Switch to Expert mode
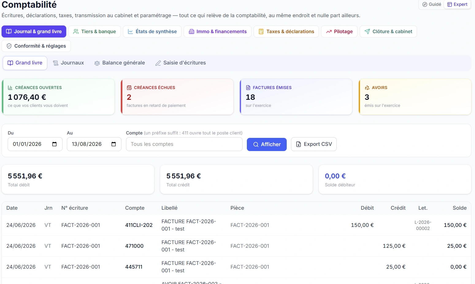This screenshot has height=284, width=475. click(x=457, y=4)
